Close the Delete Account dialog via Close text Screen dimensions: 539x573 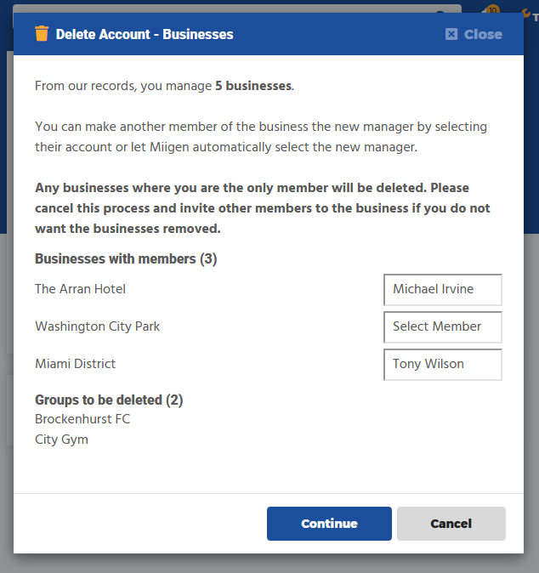[x=483, y=35]
